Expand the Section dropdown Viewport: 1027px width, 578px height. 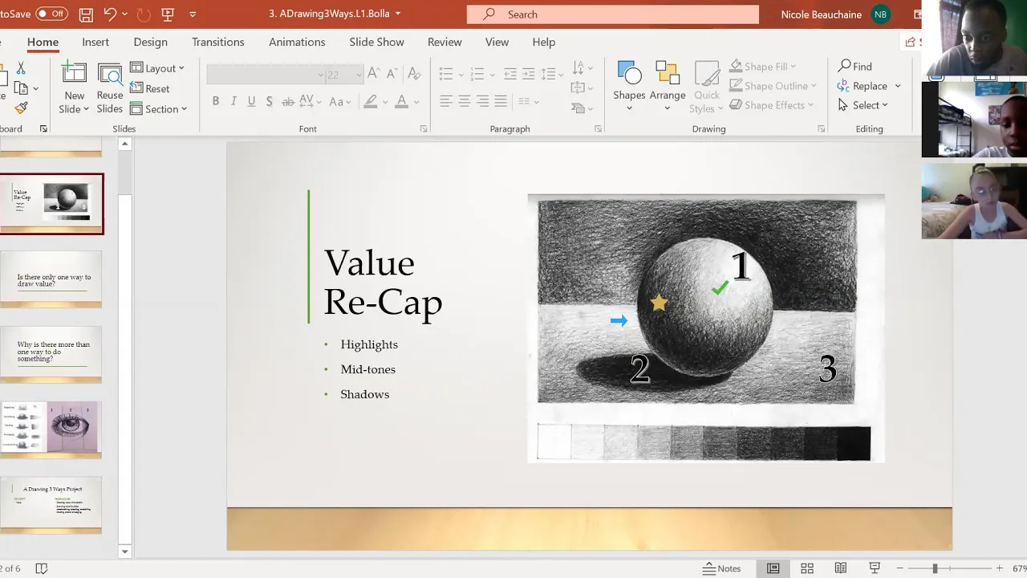(159, 108)
